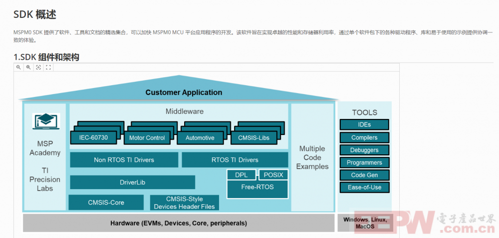Click the DPL box
This screenshot has height=238, width=499.
[242, 175]
